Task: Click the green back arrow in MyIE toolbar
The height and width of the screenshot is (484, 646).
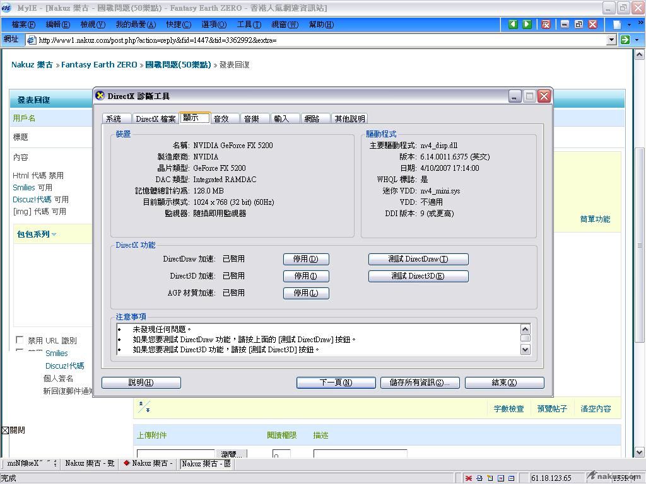Action: pyautogui.click(x=513, y=25)
